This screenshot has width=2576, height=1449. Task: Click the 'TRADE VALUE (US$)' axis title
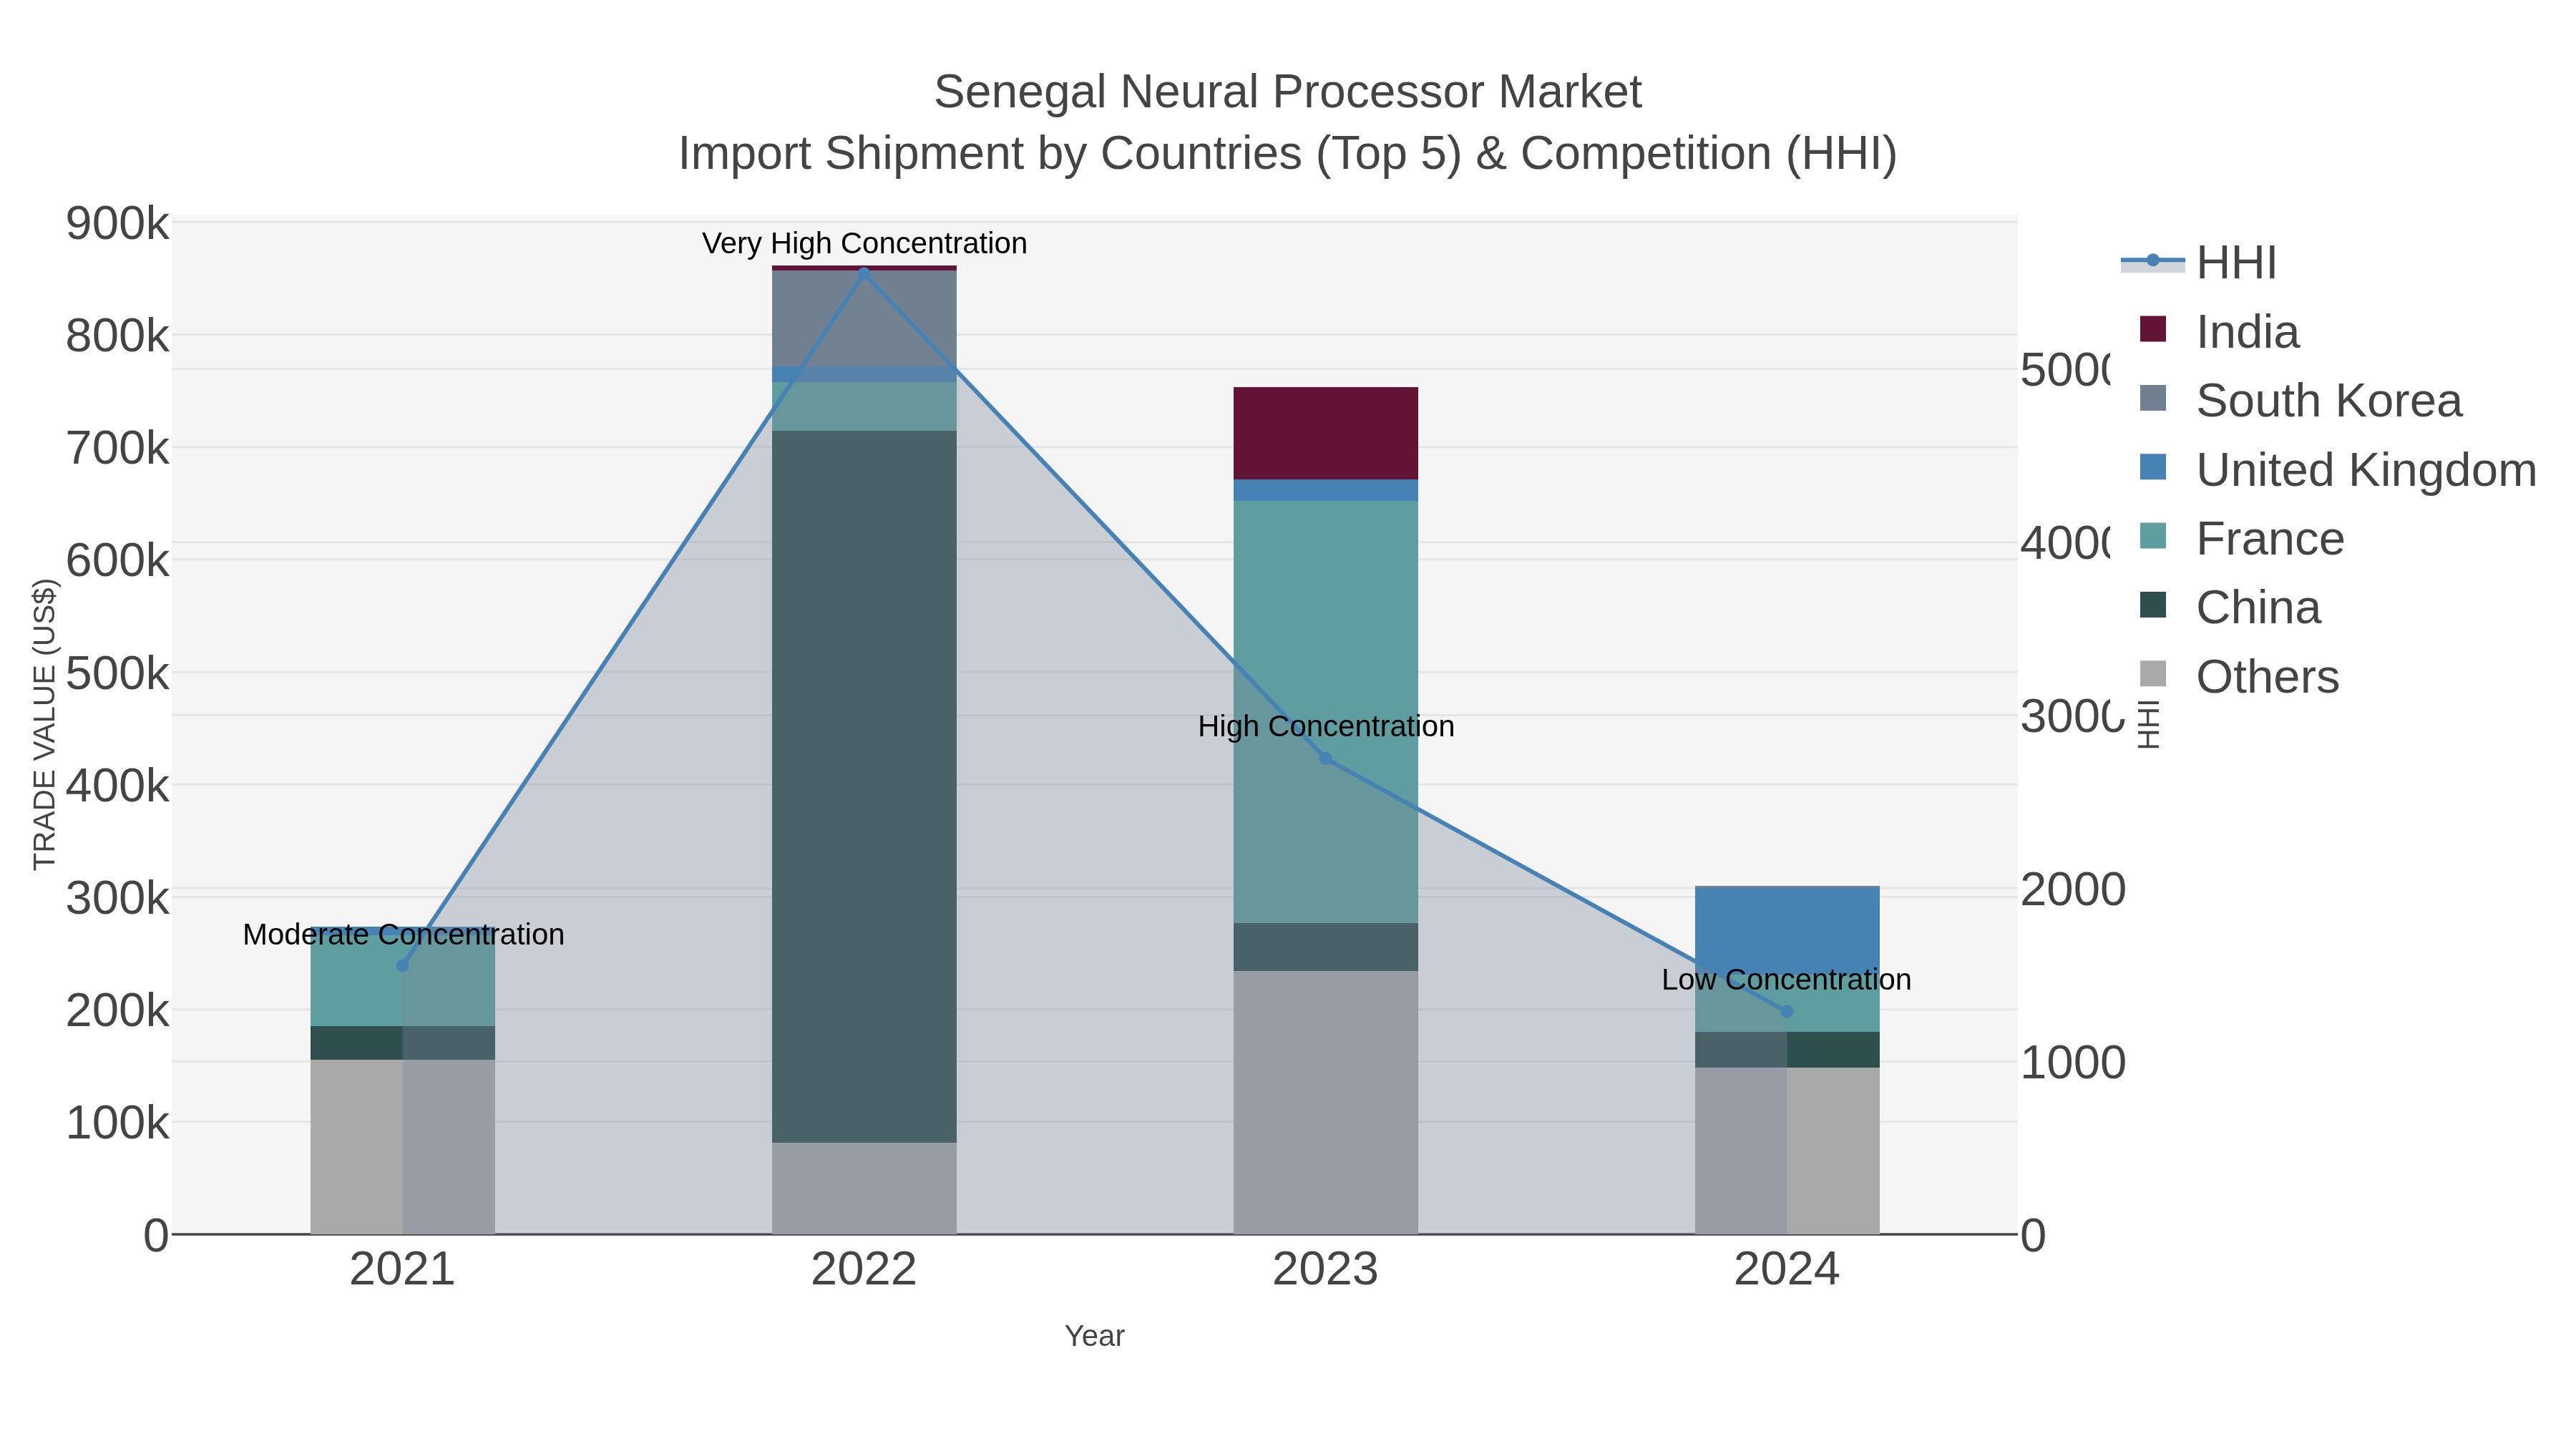45,724
